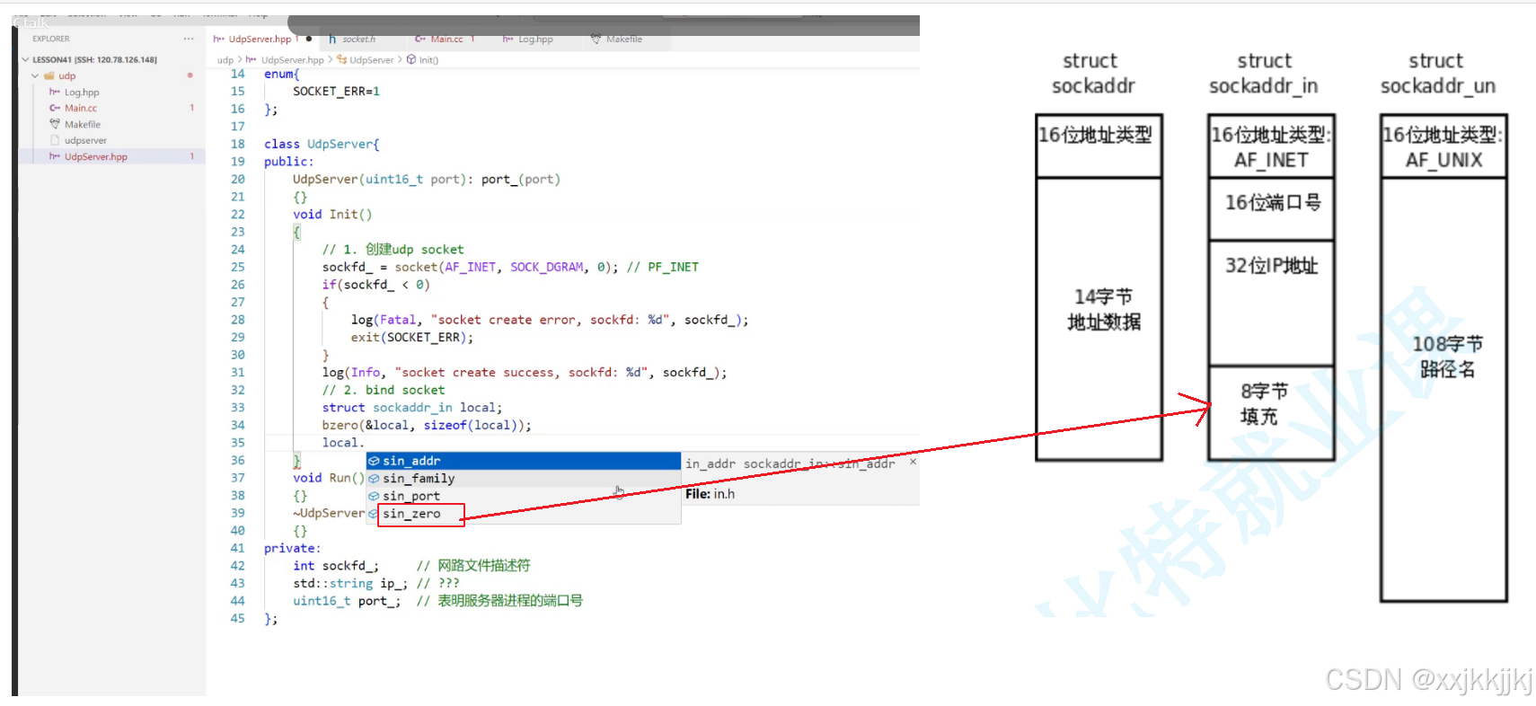
Task: Switch to the Main.cc editor tab
Action: 446,39
